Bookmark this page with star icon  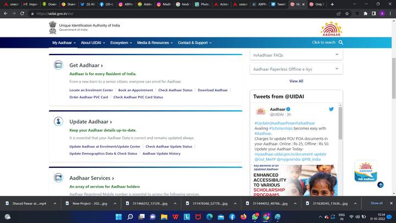(347, 14)
